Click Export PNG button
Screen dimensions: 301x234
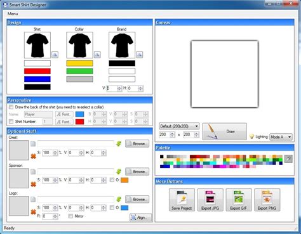(267, 200)
